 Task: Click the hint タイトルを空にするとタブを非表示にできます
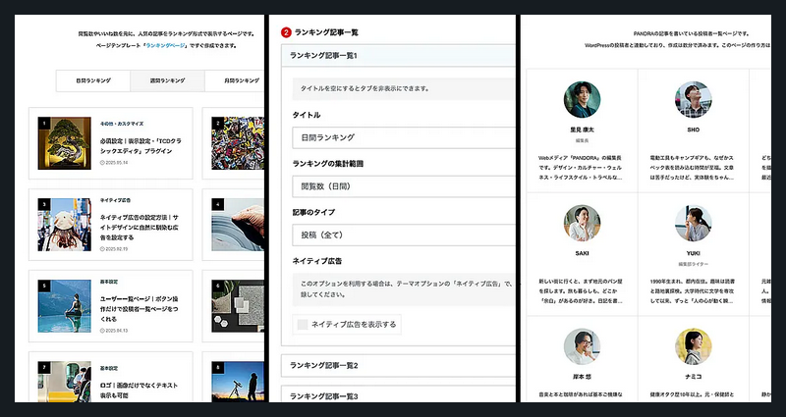click(365, 88)
